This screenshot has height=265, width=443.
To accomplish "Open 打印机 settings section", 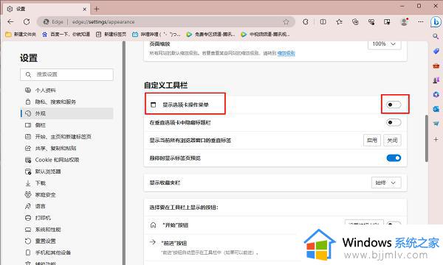I will point(66,218).
